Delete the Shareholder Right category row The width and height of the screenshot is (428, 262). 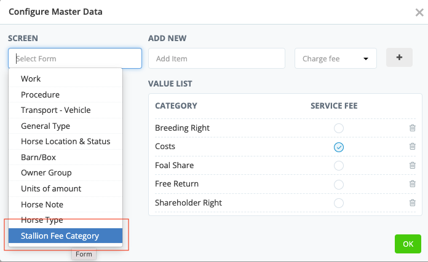pyautogui.click(x=412, y=202)
